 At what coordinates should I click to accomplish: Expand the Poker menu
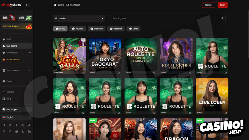16,81
